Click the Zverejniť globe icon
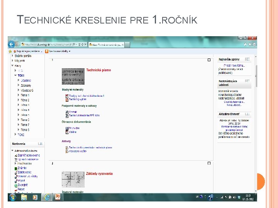Screen dimensions: 278x208 (x=16, y=185)
